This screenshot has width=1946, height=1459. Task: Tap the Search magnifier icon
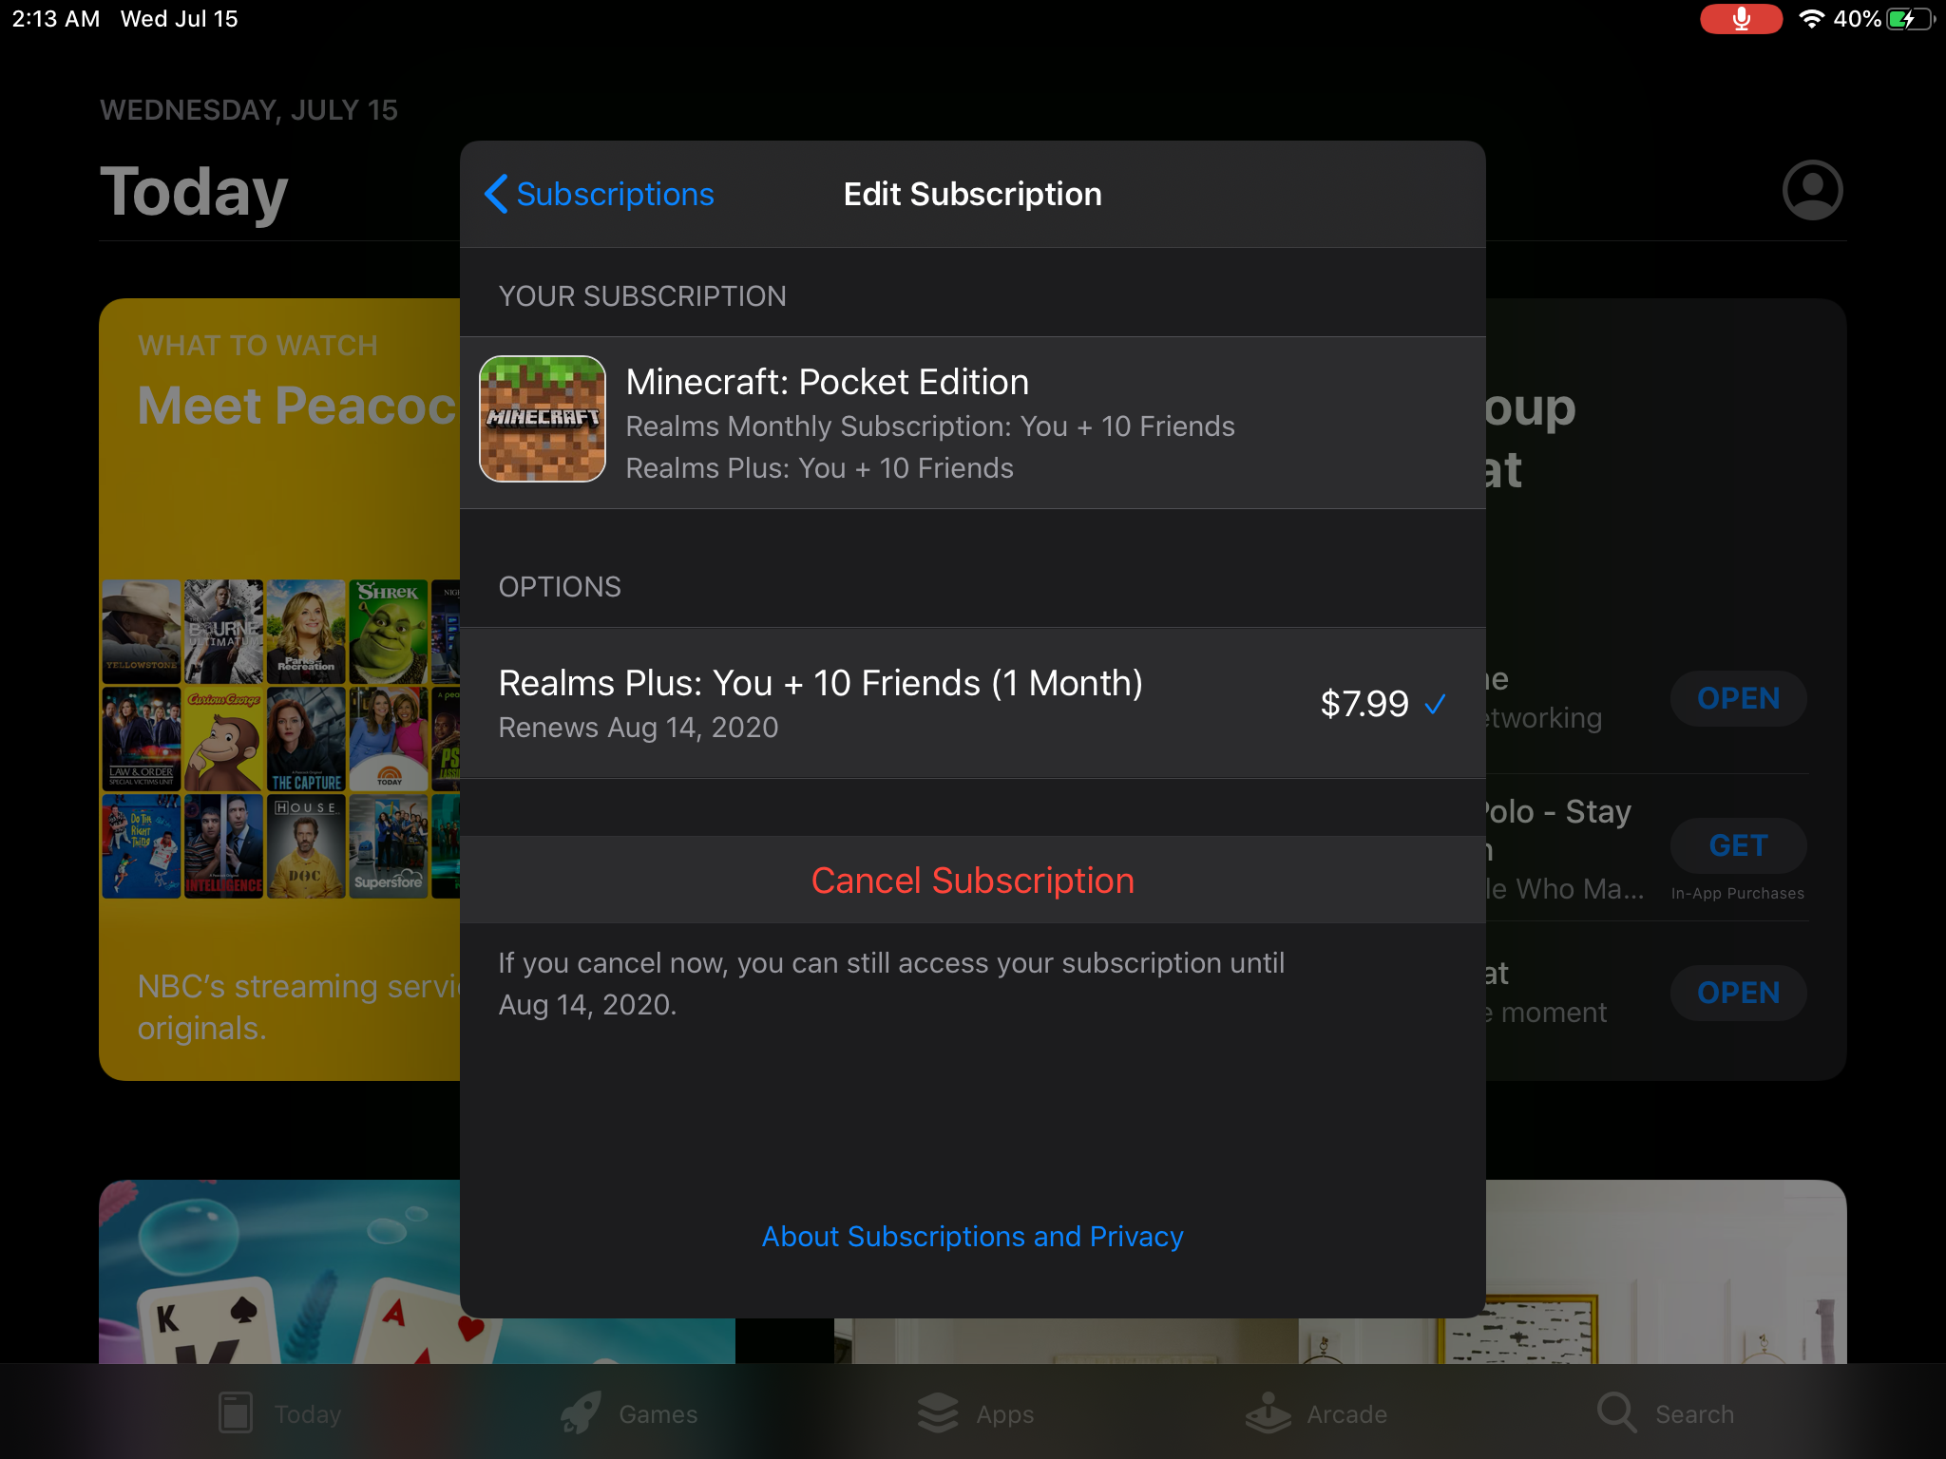tap(1616, 1412)
